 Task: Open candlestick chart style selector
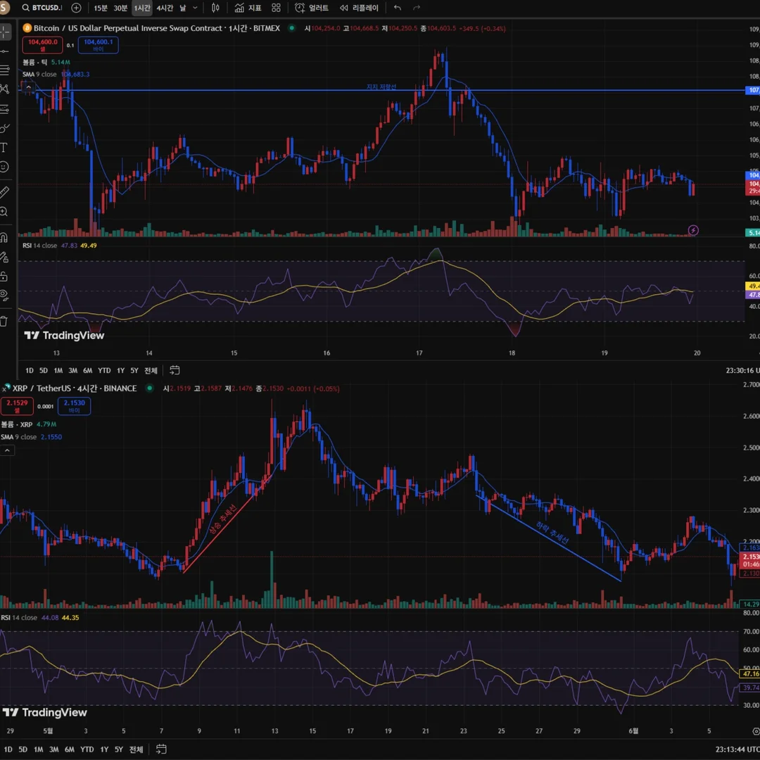(216, 8)
